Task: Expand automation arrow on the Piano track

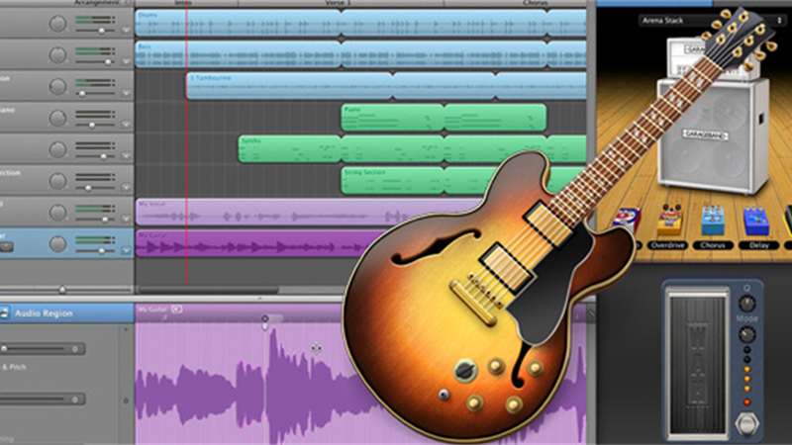Action: [126, 125]
